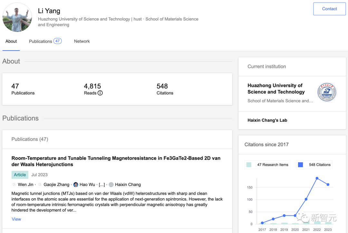Click the Article type badge
Screen dimensions: 348x233
tap(20, 175)
